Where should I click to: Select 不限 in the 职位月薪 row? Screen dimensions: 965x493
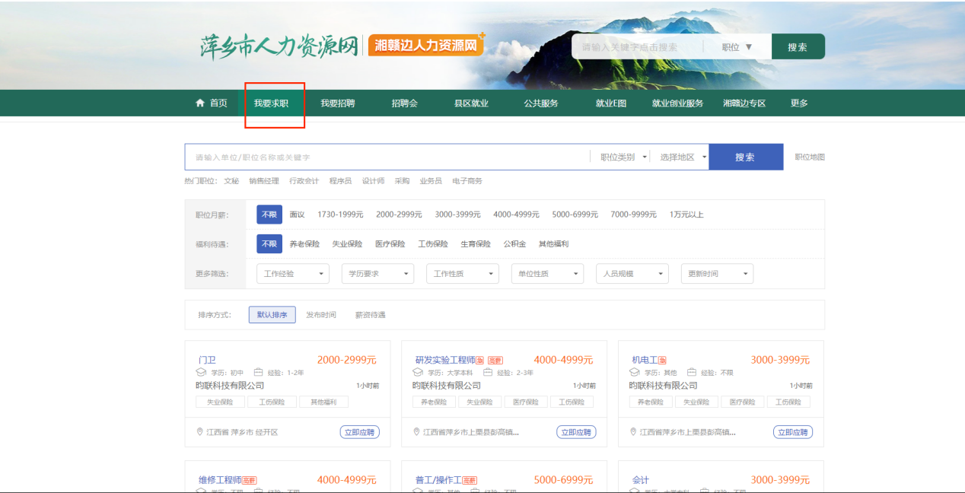tap(269, 215)
